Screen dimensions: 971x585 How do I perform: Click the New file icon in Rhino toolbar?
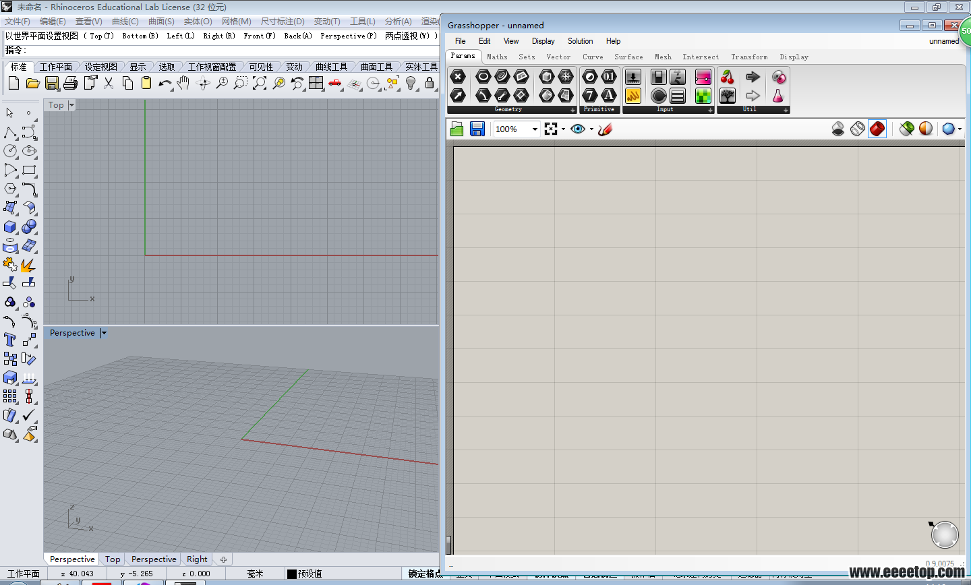(x=13, y=84)
